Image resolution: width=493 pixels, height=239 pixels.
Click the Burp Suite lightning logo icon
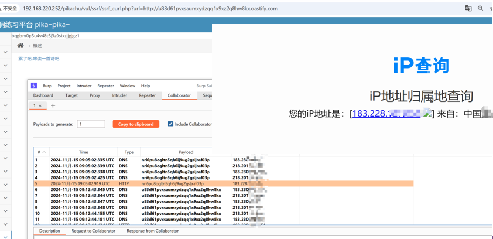pyautogui.click(x=33, y=86)
